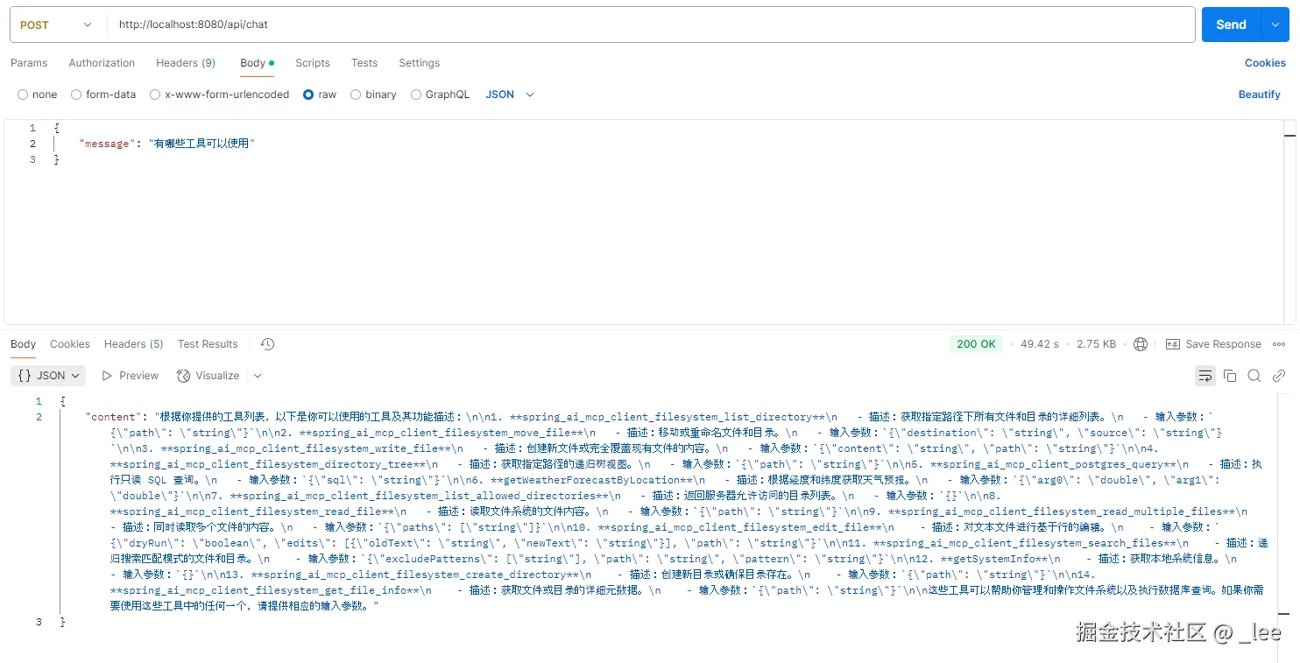Screen dimensions: 1300x663
Task: Click the 2.75 KB response size
Action: 1097,344
